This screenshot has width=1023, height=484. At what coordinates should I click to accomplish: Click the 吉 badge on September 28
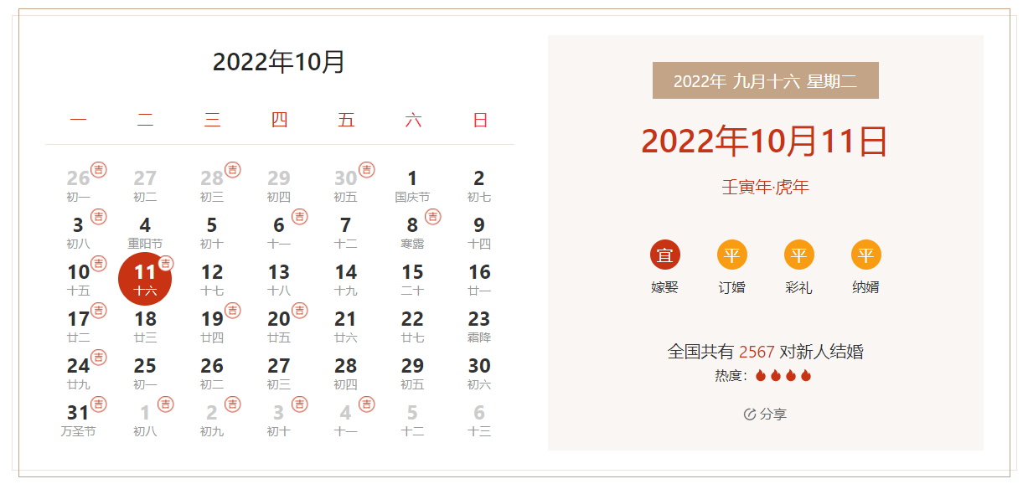[x=233, y=170]
